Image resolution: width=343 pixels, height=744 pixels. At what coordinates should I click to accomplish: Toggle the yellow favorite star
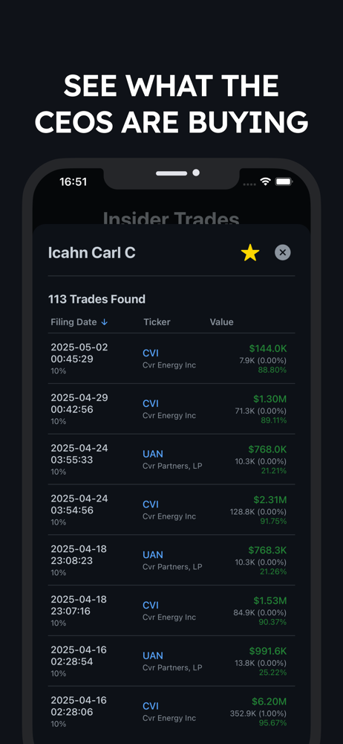tap(250, 252)
